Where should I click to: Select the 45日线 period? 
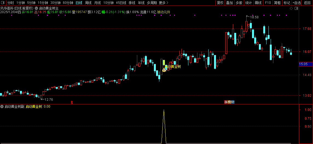121,3
